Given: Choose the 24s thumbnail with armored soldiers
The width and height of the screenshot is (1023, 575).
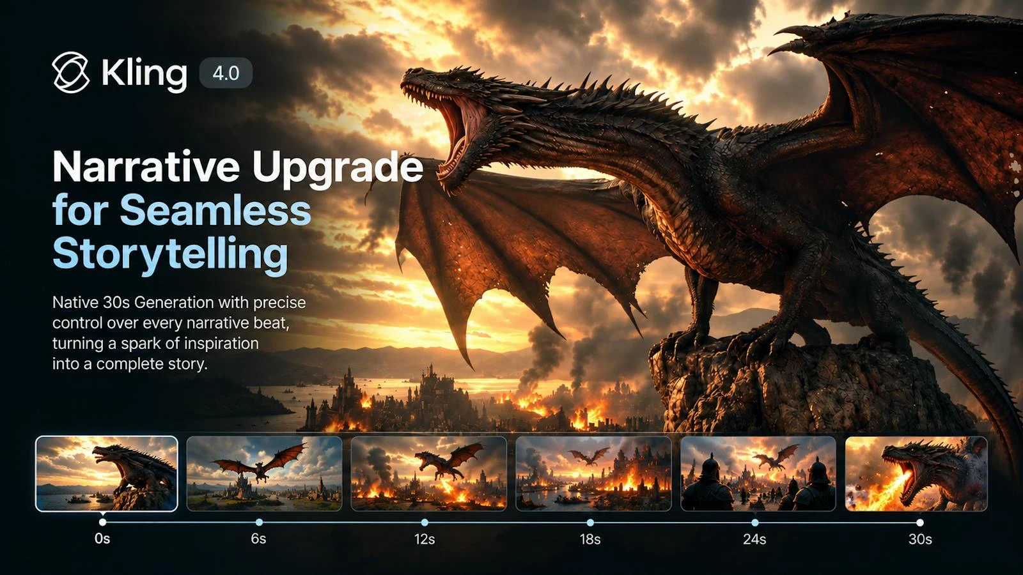Looking at the screenshot, I should pos(758,473).
